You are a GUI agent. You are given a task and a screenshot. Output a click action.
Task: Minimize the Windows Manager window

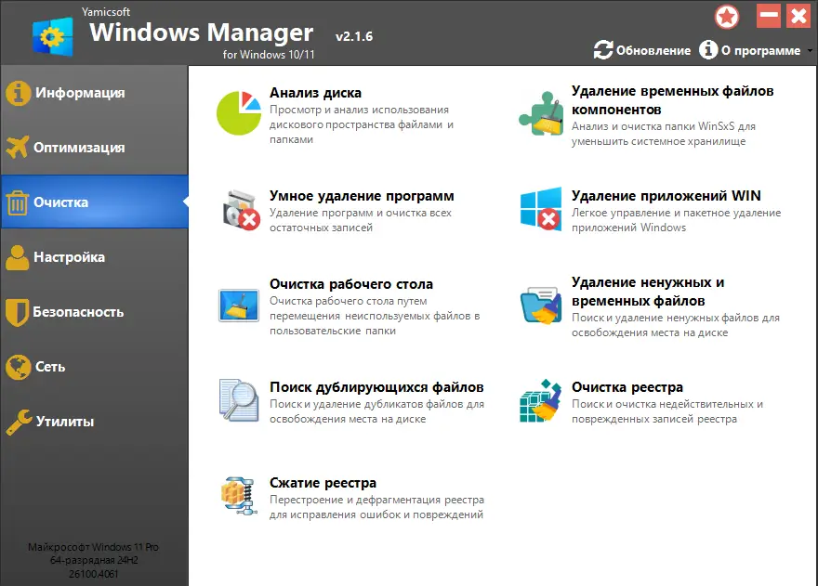click(769, 16)
